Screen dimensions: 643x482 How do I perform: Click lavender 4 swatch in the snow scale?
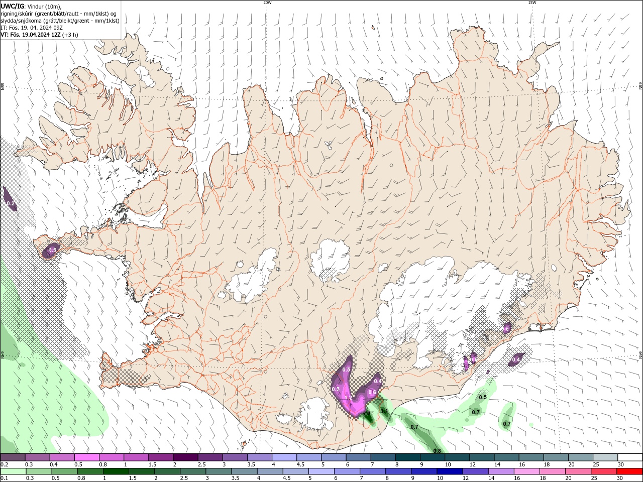click(x=284, y=457)
